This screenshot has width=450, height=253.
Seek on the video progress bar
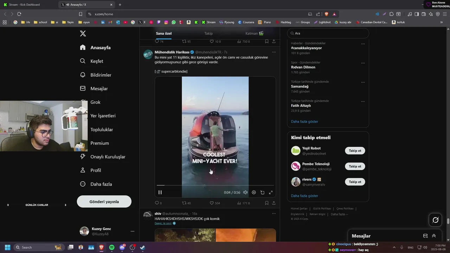[215, 185]
